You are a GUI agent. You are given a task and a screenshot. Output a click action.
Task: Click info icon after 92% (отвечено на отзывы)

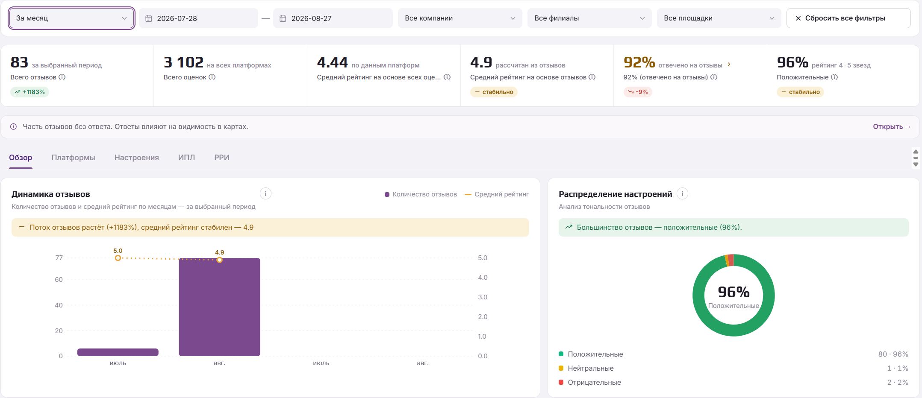[714, 77]
